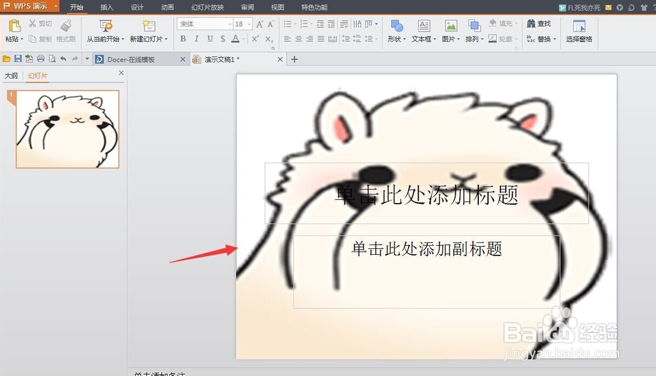Start slideshow from current slide icon

pyautogui.click(x=106, y=26)
